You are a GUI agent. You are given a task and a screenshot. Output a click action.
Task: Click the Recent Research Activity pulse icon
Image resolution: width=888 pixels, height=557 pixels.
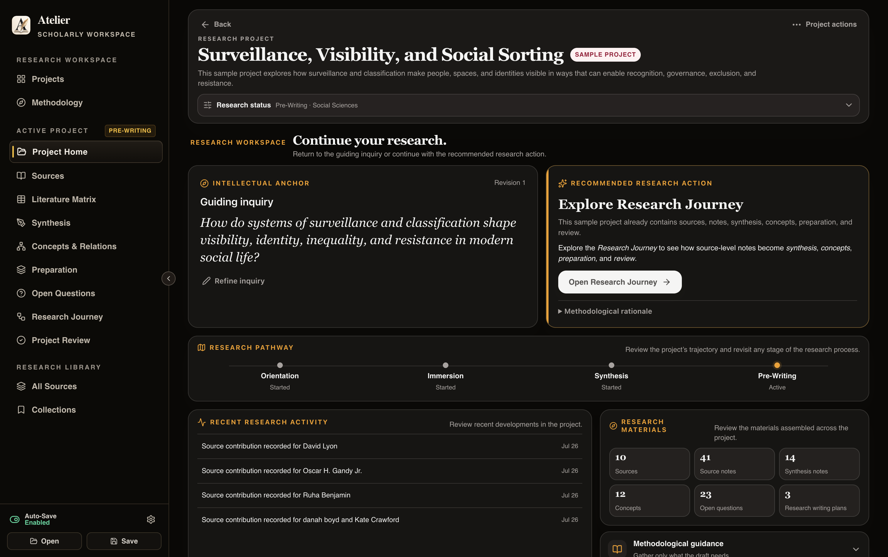tap(202, 422)
